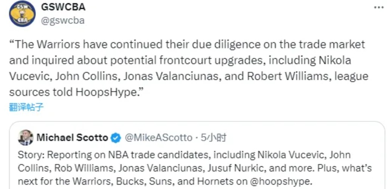
Task: Open the three-dot more options menu
Action: coord(378,7)
